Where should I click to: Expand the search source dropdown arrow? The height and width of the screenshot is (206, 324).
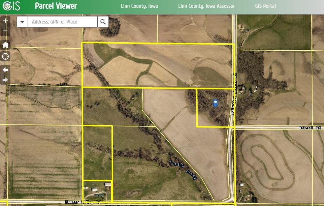pos(22,22)
